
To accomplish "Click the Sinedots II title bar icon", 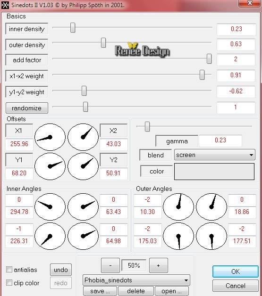I will coord(5,5).
